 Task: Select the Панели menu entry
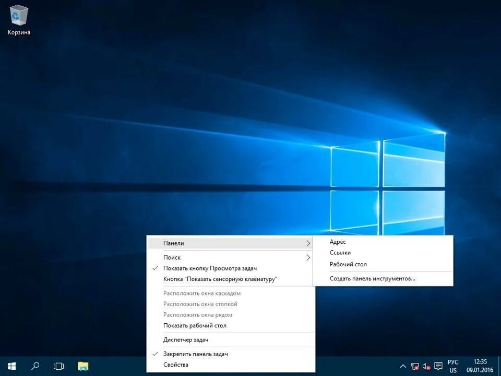point(230,243)
